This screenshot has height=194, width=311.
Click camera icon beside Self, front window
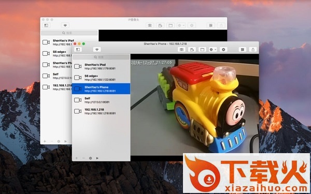click(x=78, y=100)
